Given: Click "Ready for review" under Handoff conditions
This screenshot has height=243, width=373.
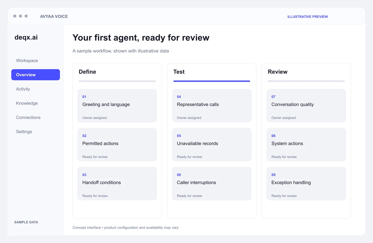Looking at the screenshot, I should [x=95, y=196].
